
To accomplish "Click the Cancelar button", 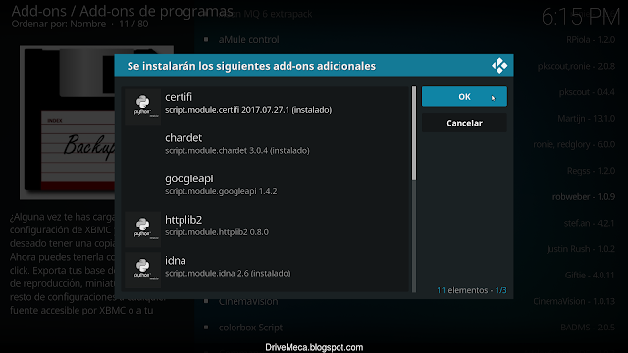I will point(464,123).
